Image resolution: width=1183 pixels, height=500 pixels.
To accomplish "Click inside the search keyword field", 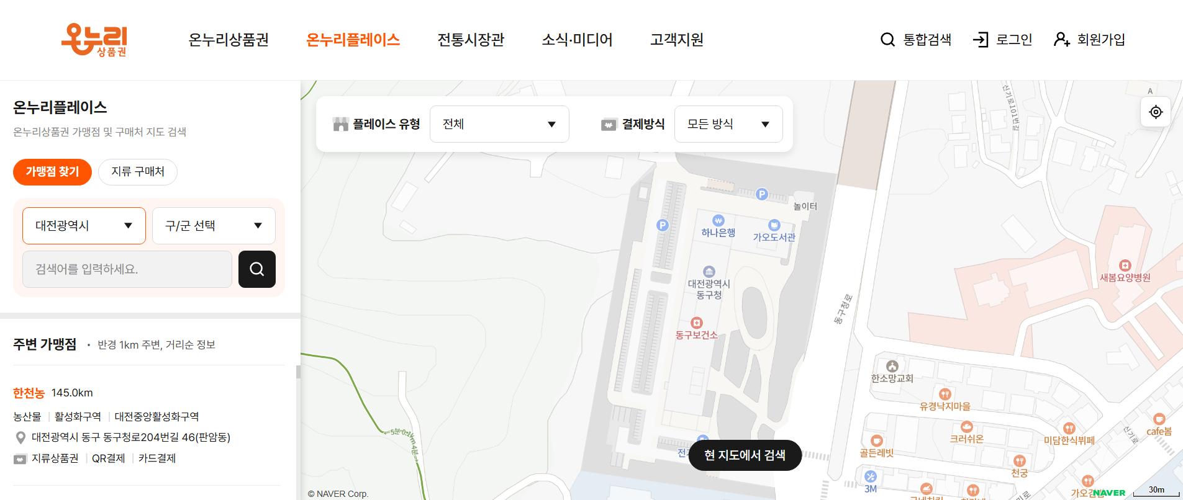I will click(127, 269).
